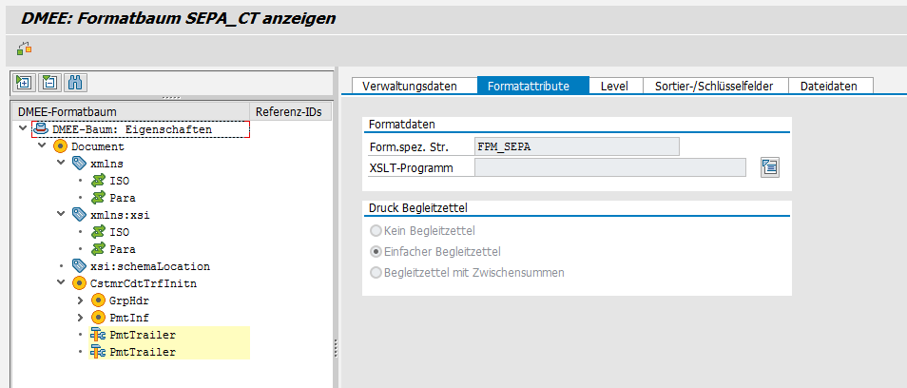Click the Referenz-IDs column header
Image resolution: width=907 pixels, height=388 pixels.
click(x=289, y=111)
